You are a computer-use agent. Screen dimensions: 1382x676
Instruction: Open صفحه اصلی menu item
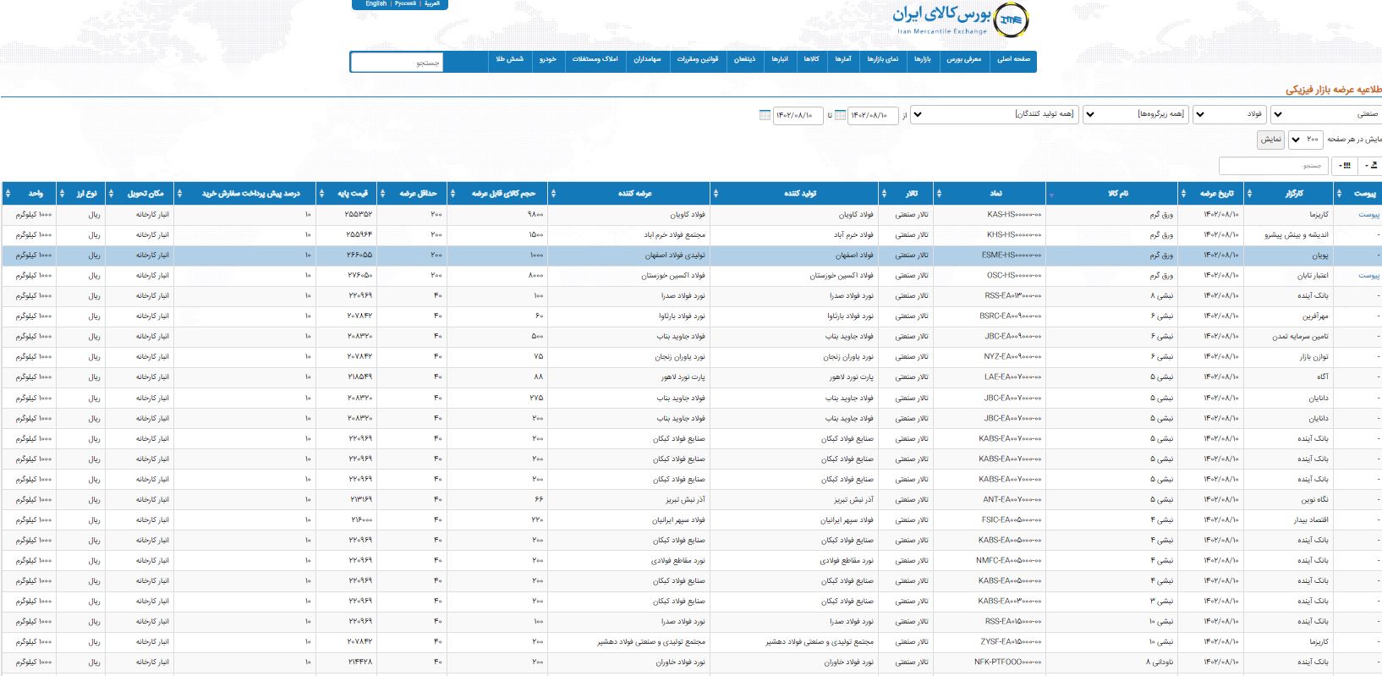[x=1012, y=60]
